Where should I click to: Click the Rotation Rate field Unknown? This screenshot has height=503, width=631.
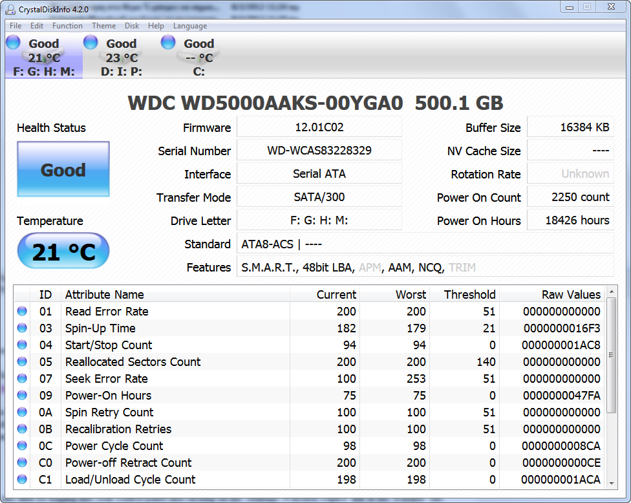click(571, 174)
